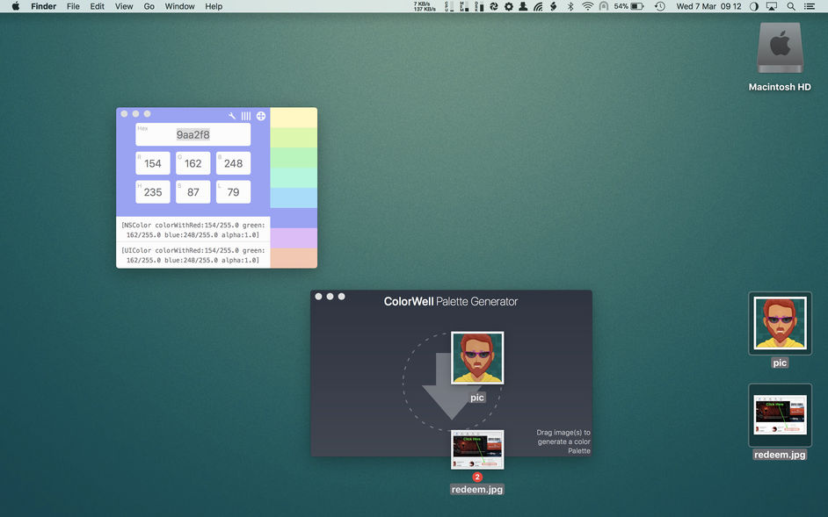Click the vertical bars palette icon

click(246, 116)
